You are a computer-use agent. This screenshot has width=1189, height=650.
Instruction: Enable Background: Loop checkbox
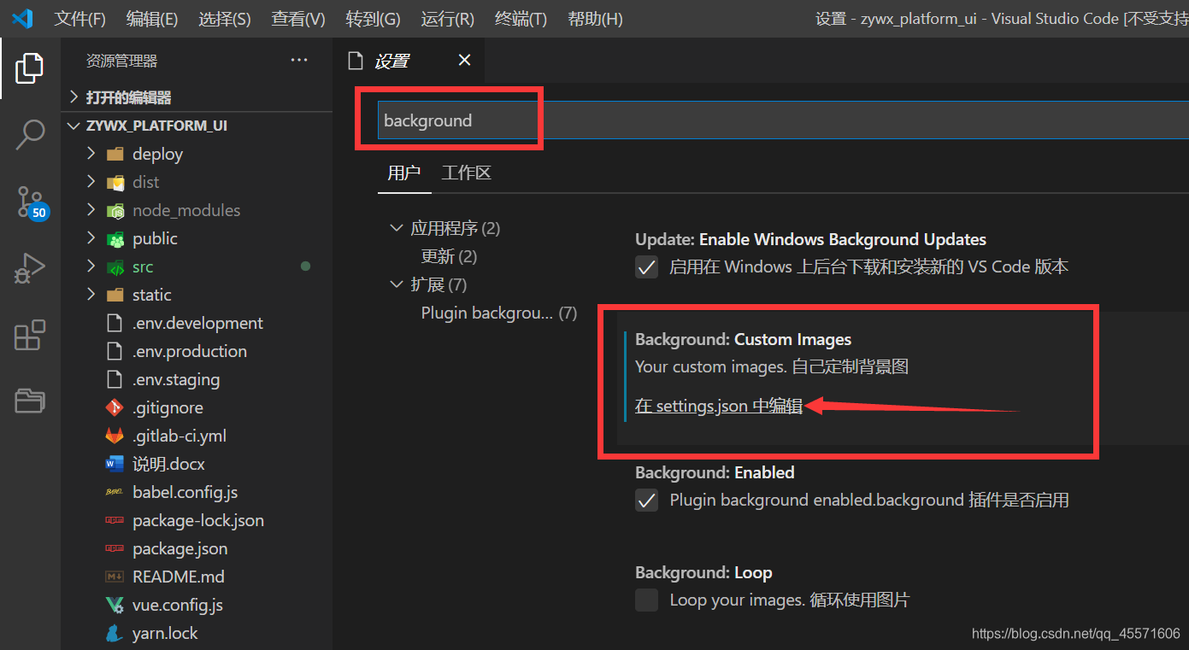click(647, 600)
